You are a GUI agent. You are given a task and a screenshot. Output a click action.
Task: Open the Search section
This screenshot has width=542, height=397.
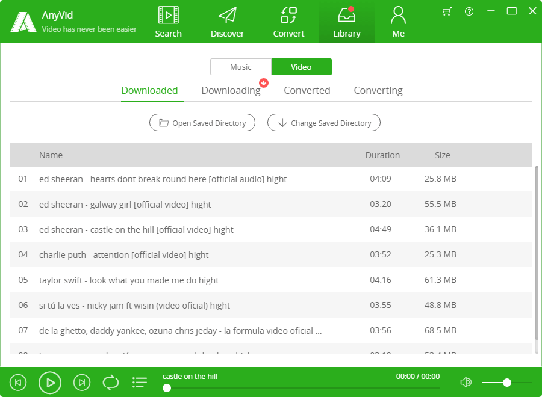169,22
